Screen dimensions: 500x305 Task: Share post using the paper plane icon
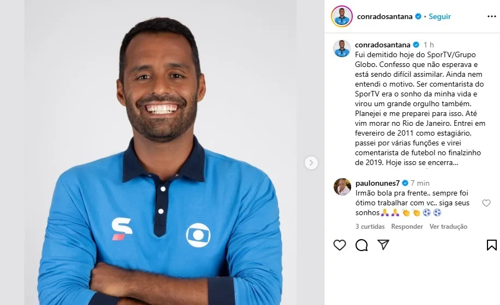point(383,245)
